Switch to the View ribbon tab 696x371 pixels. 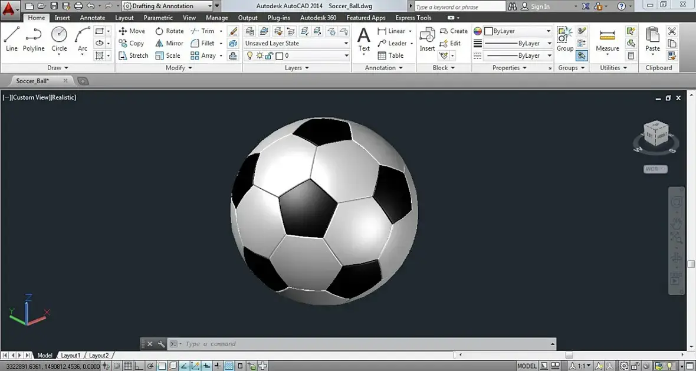pyautogui.click(x=189, y=18)
